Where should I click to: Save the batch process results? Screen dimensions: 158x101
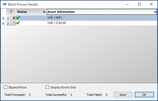point(123,95)
